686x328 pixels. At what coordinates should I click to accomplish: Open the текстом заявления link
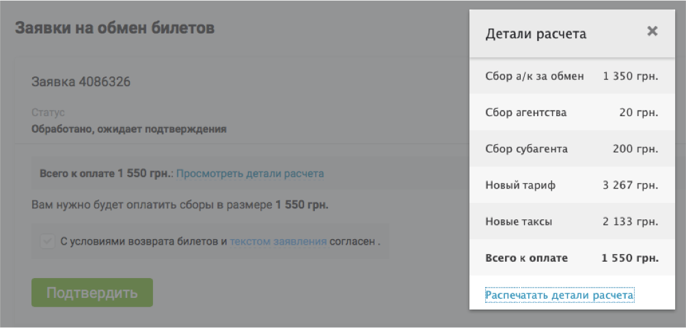(x=278, y=241)
